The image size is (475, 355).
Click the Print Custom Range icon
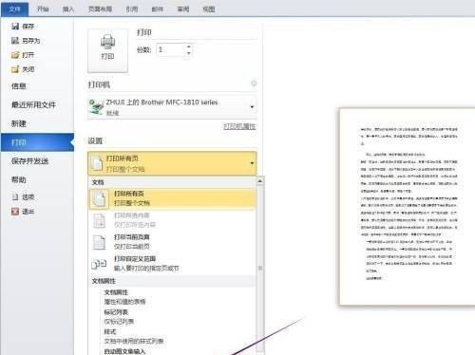[x=99, y=264]
